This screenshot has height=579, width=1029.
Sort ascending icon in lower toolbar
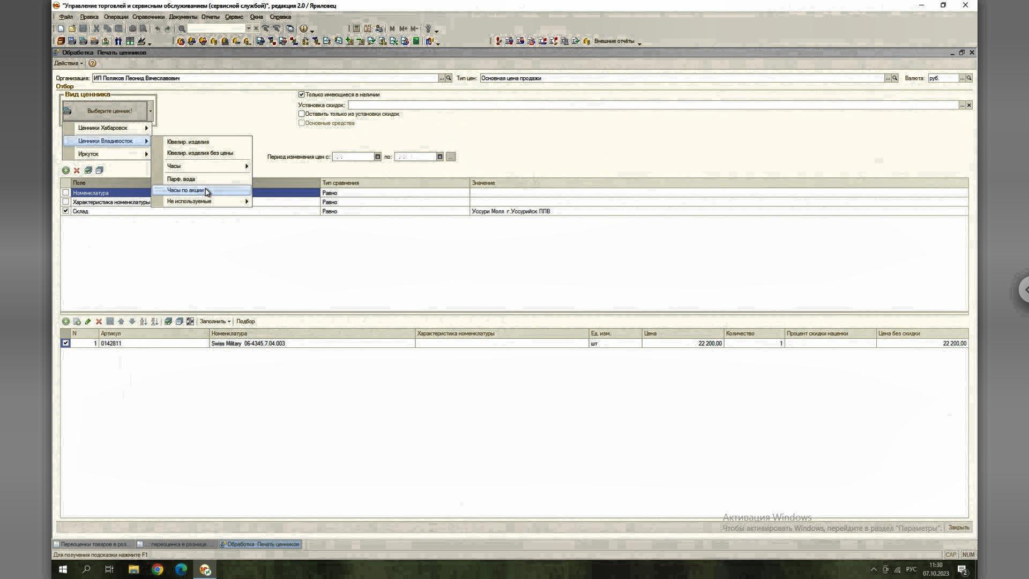[x=143, y=322]
